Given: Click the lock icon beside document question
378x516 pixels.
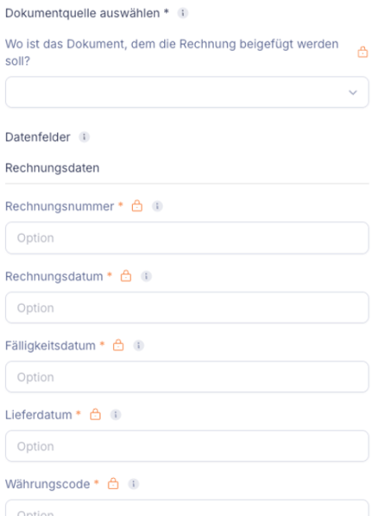Looking at the screenshot, I should (362, 52).
